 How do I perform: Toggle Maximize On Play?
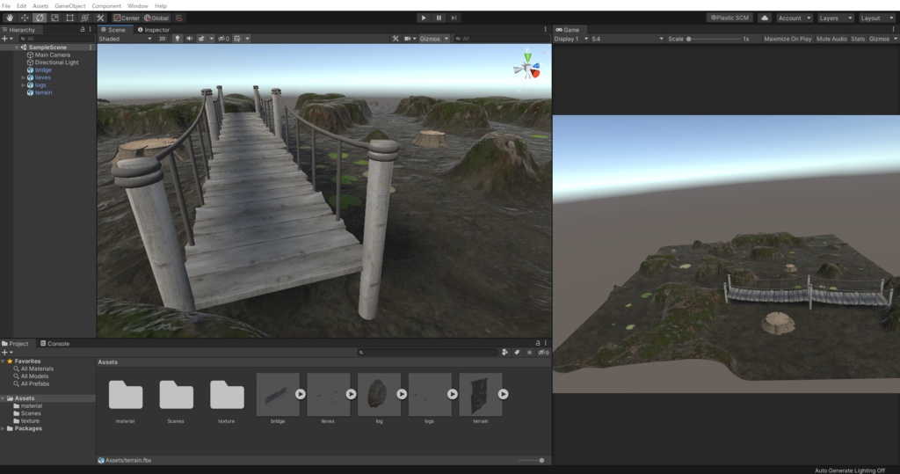click(787, 39)
